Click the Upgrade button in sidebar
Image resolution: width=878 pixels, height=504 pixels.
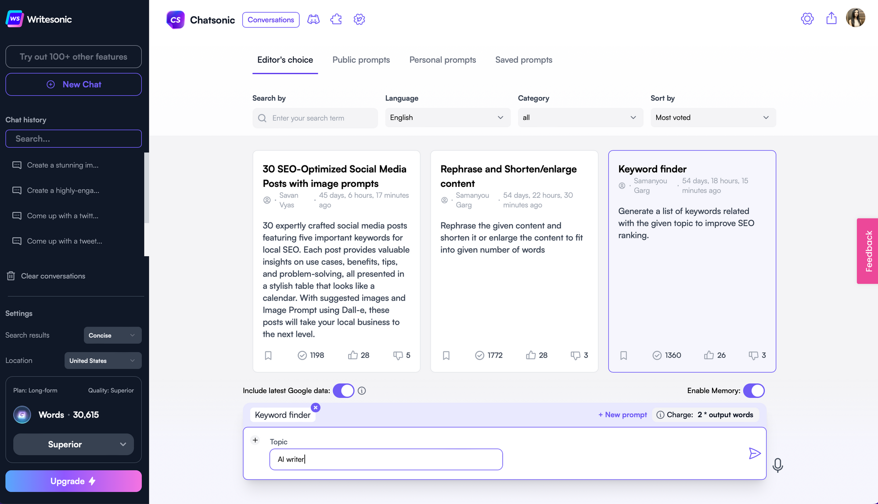point(74,480)
